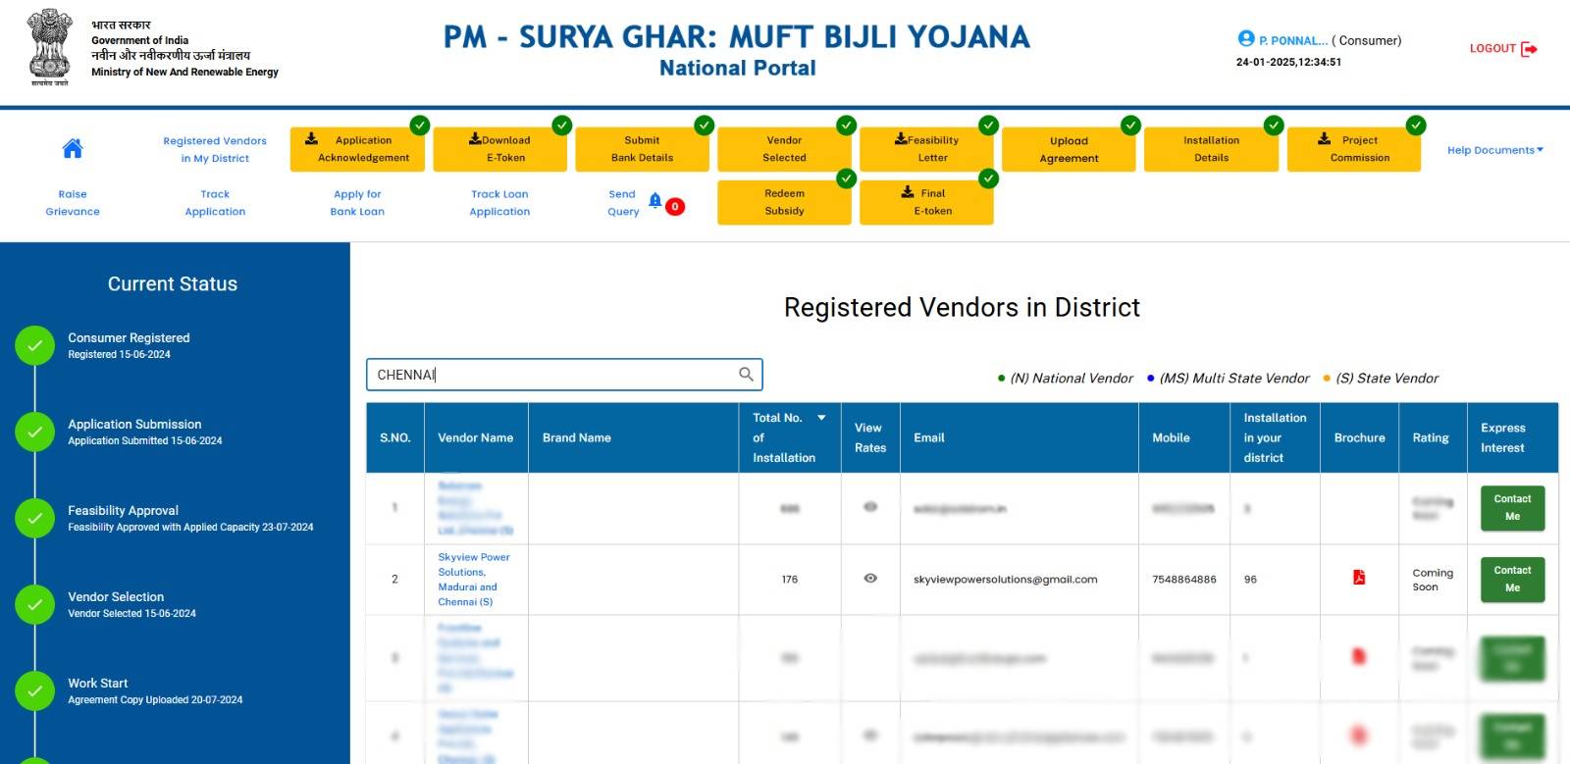Click Contact Me button in first vendor row
The image size is (1570, 764).
point(1512,508)
